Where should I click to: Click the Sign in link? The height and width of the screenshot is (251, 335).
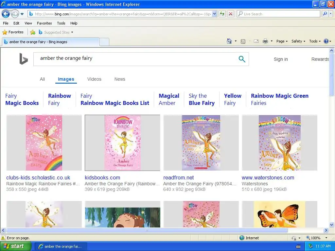[281, 59]
